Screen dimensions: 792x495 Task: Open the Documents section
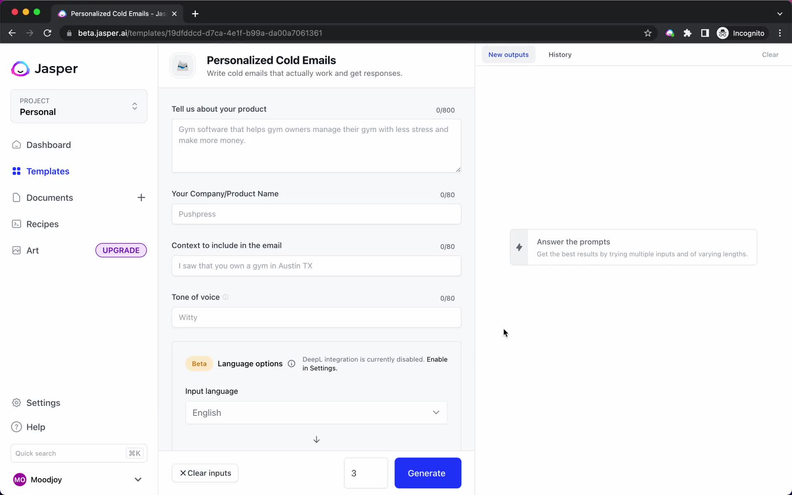(49, 197)
